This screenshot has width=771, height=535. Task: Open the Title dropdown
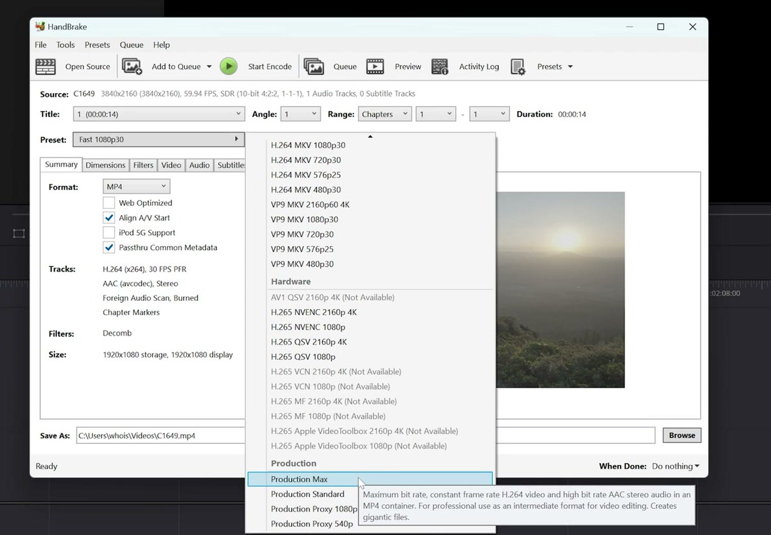click(159, 114)
